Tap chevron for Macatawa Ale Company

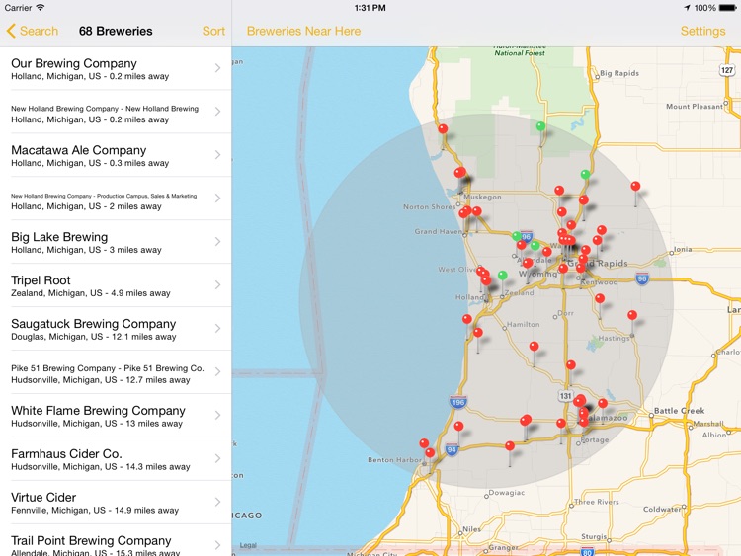(218, 155)
